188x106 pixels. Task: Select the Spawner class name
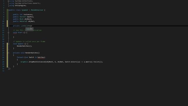click(25, 10)
